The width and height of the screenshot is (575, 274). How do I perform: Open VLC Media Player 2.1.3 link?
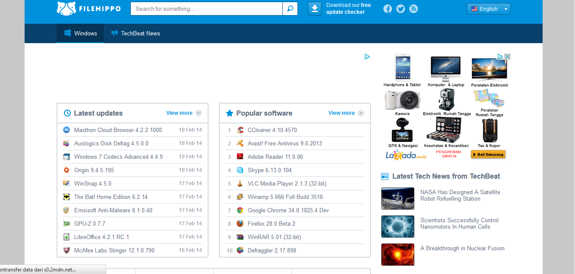287,183
